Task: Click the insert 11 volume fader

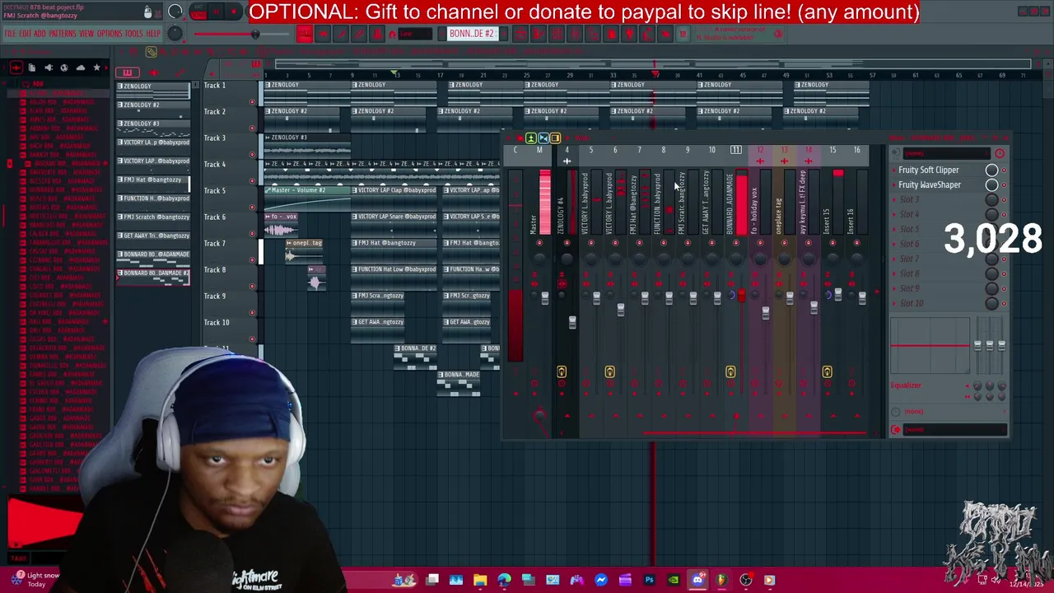Action: (x=741, y=295)
